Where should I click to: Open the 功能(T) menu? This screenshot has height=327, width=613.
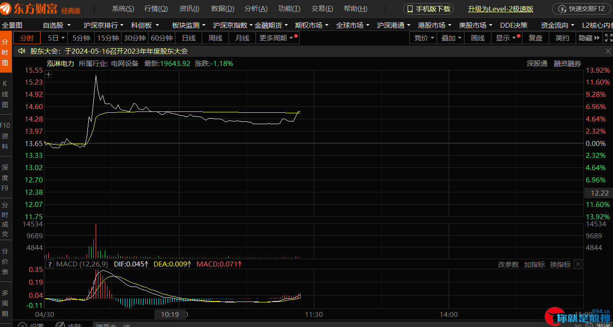(289, 9)
